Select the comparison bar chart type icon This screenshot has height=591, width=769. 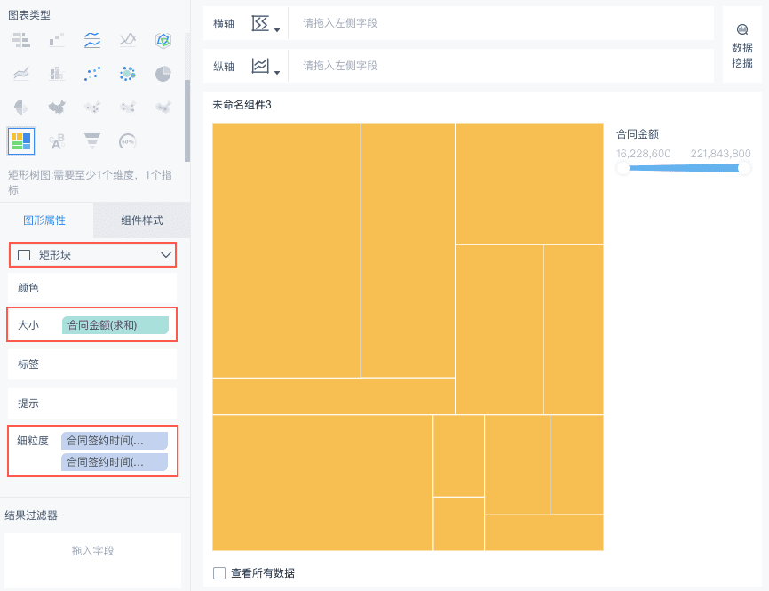[x=21, y=40]
